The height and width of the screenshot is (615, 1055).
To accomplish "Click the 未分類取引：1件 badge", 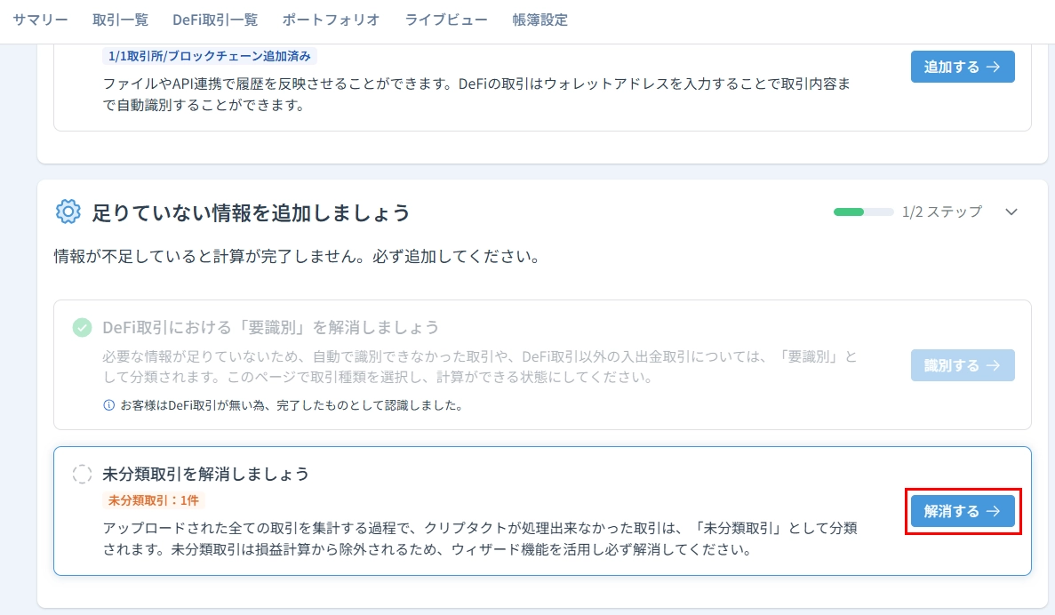I will click(x=154, y=500).
